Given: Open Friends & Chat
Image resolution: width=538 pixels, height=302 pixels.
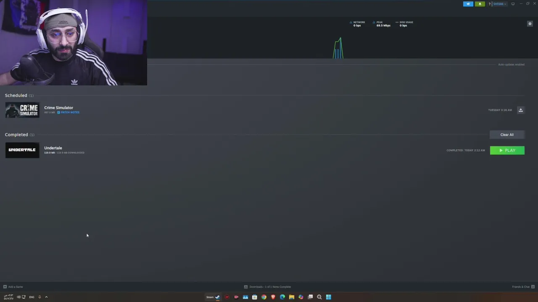Looking at the screenshot, I should (523, 287).
